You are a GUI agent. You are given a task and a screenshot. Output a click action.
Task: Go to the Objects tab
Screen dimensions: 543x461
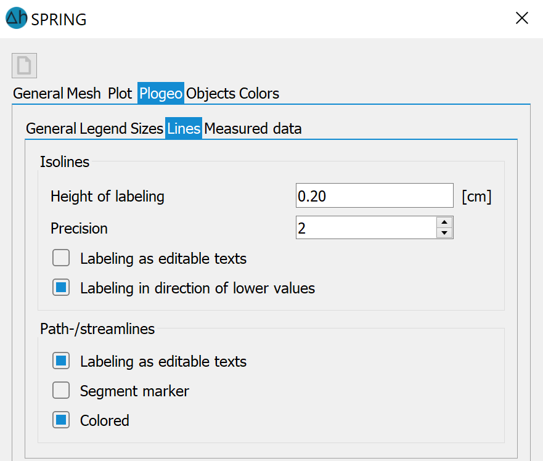pos(211,94)
